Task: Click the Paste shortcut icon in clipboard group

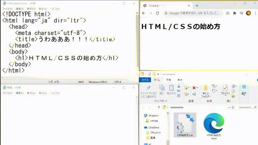Action: [x=179, y=95]
